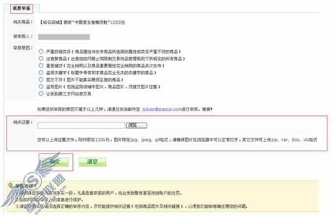The width and height of the screenshot is (335, 216).
Task: Click the 【钻石店铺】 product name text
Action: tap(82, 22)
